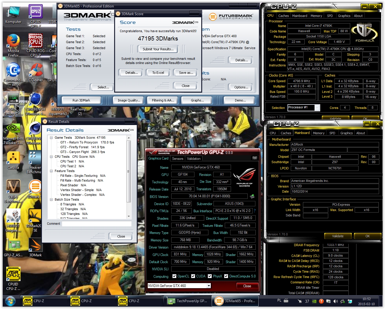
Task: Open the Command skrót desktop shortcut
Action: [x=13, y=74]
